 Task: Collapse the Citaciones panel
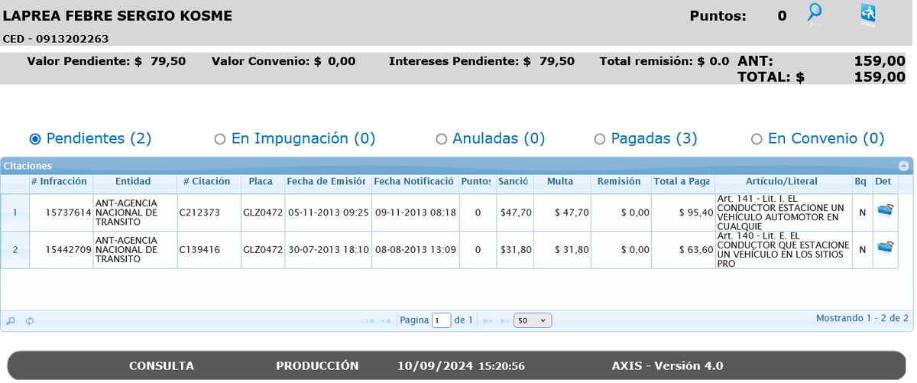[903, 165]
